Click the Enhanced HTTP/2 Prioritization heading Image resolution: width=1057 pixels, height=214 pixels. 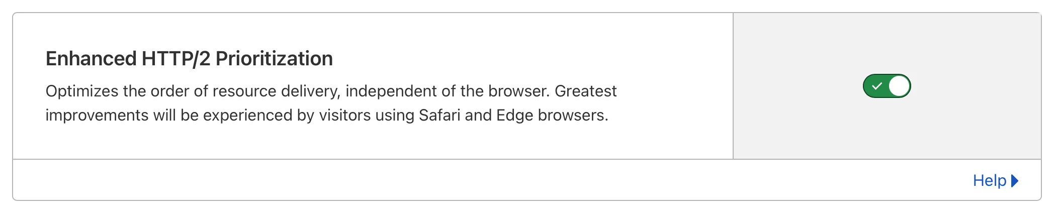(189, 59)
